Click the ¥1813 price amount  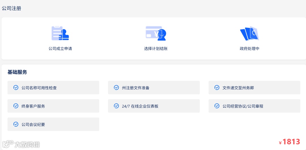(x=289, y=142)
